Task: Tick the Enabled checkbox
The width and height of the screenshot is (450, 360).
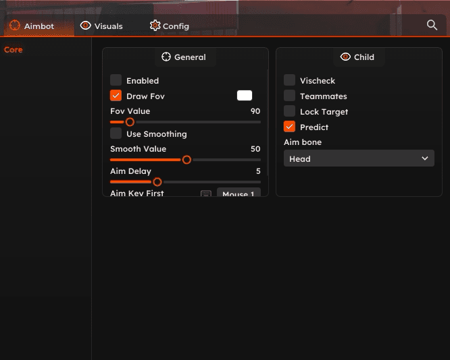Action: point(116,80)
